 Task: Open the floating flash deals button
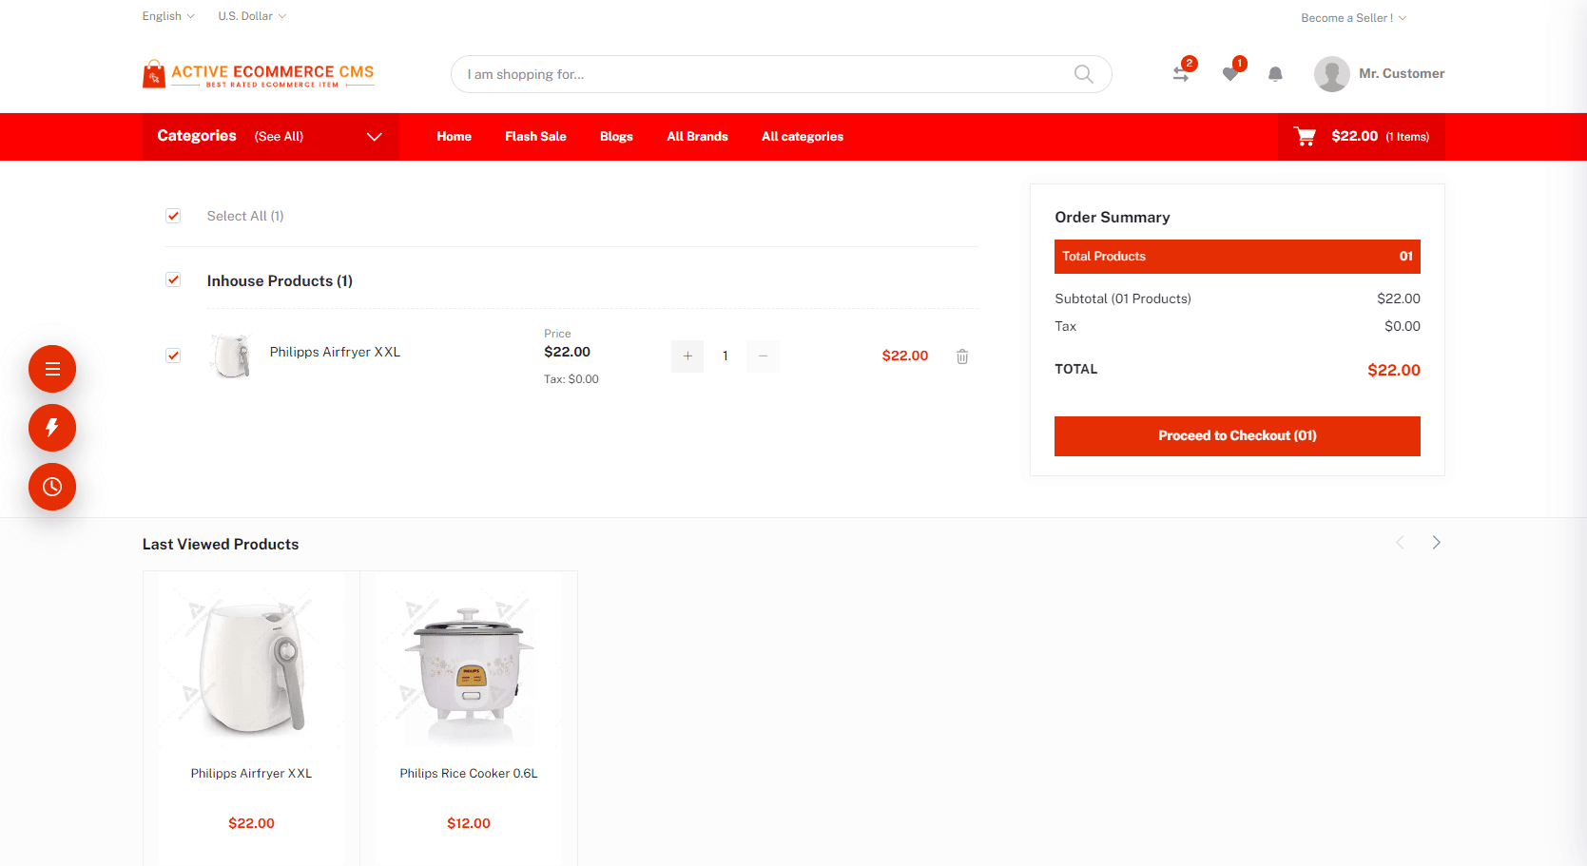pos(52,428)
